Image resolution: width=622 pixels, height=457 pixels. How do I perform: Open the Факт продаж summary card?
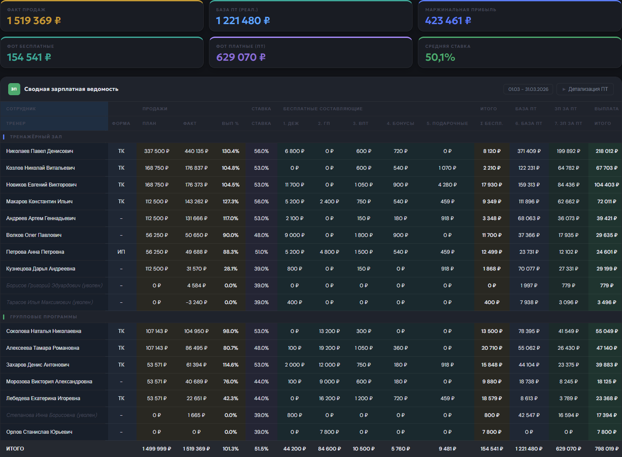pyautogui.click(x=102, y=16)
